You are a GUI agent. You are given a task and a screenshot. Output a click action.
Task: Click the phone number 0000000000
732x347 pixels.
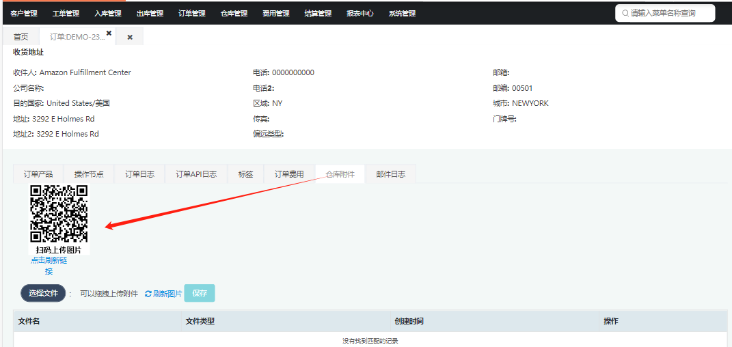tap(293, 73)
